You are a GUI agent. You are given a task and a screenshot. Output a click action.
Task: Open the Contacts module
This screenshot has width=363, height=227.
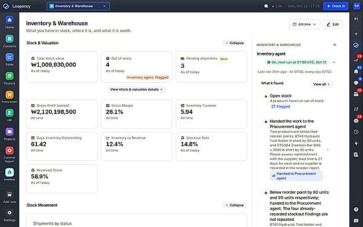click(x=9, y=41)
